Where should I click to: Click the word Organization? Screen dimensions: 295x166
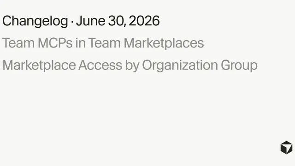[180, 65]
